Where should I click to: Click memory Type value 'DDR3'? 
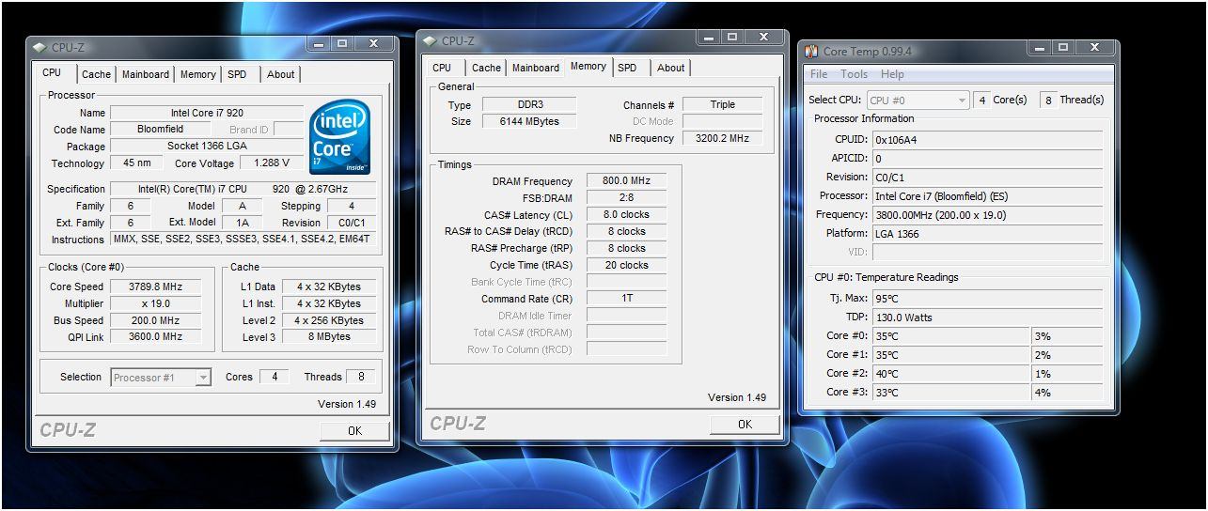click(x=529, y=105)
